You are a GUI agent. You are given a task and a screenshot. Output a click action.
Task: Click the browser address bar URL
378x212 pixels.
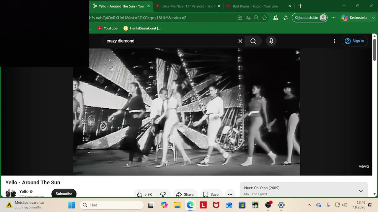tap(138, 18)
